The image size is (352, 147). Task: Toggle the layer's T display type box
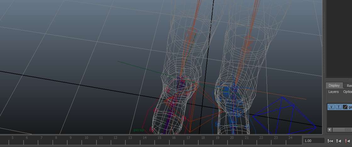[x=339, y=107]
